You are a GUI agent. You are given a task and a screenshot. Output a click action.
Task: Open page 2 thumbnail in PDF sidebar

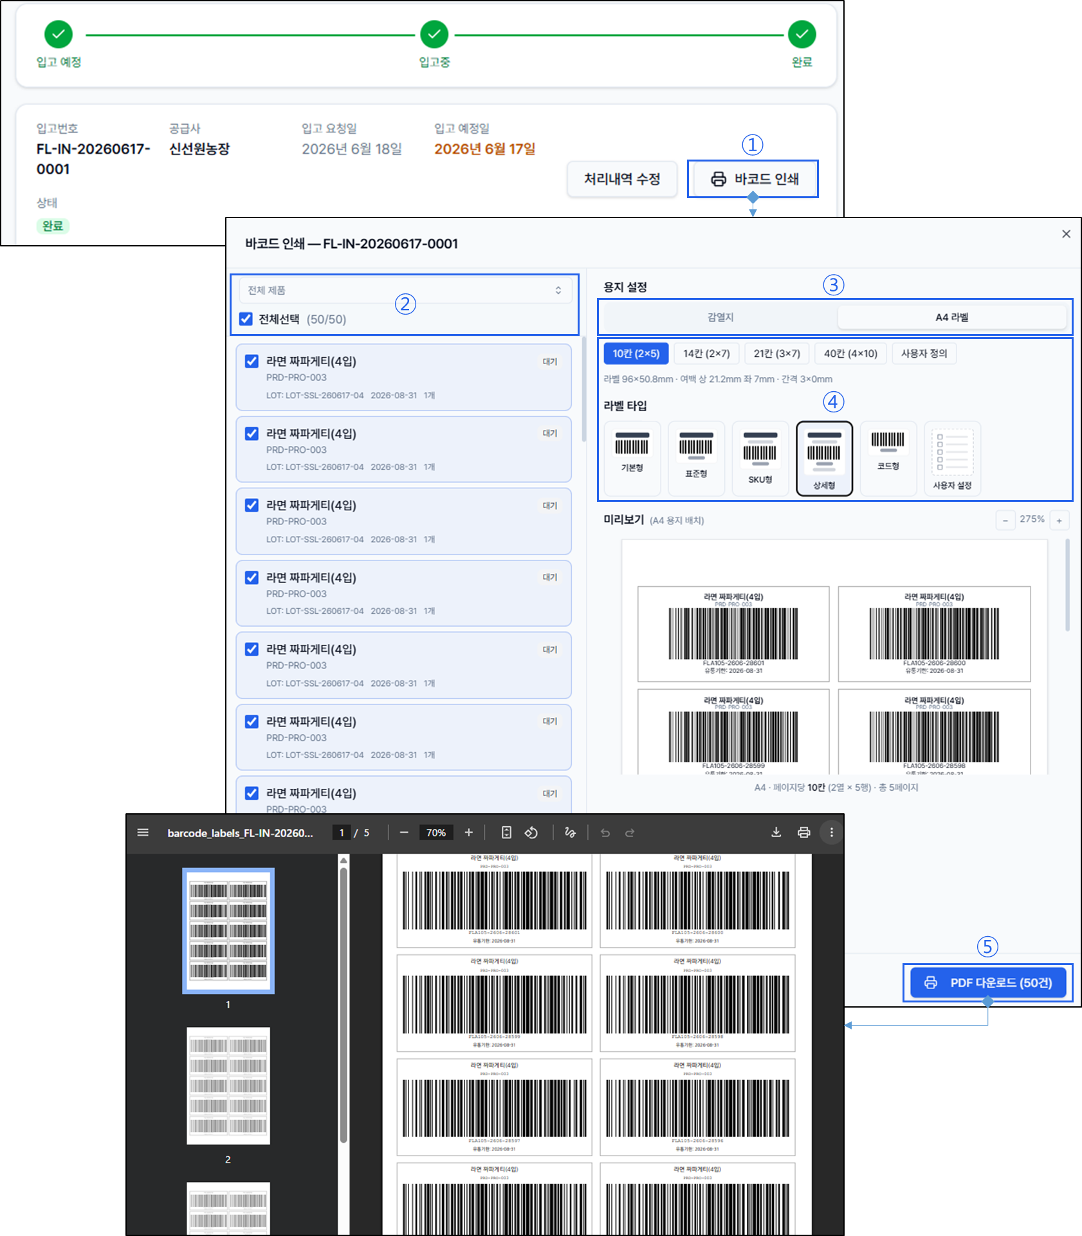228,1085
